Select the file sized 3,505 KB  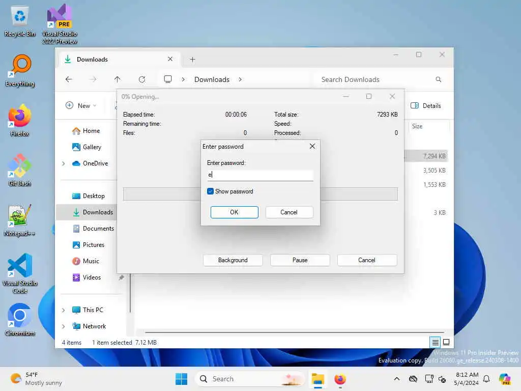[434, 170]
